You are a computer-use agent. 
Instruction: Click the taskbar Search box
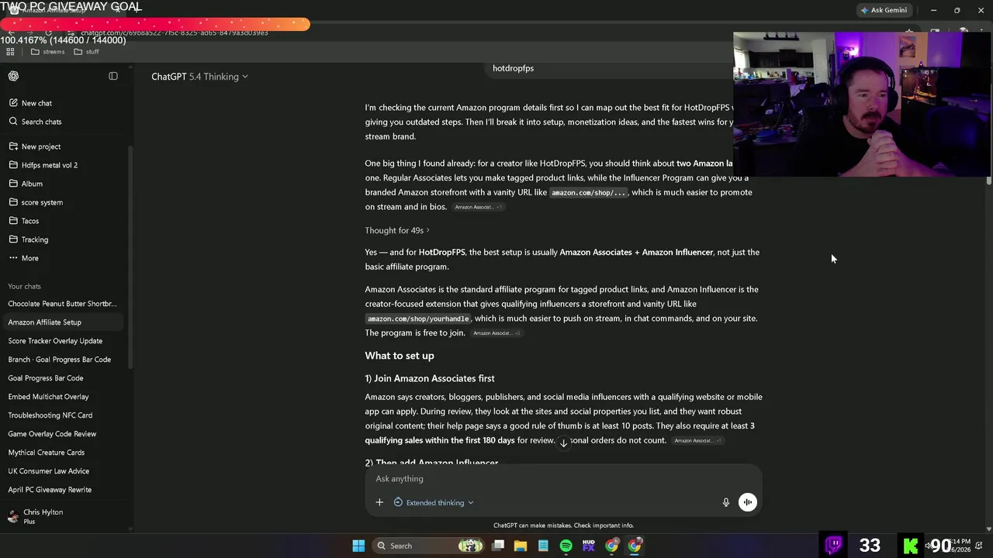429,546
